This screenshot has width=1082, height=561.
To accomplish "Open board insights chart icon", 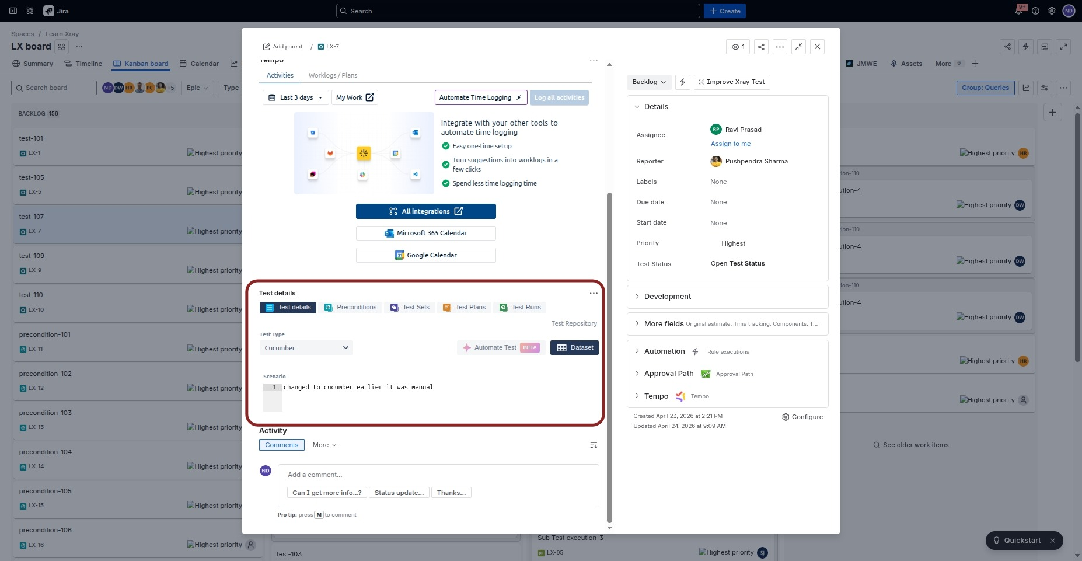I will pos(1026,88).
